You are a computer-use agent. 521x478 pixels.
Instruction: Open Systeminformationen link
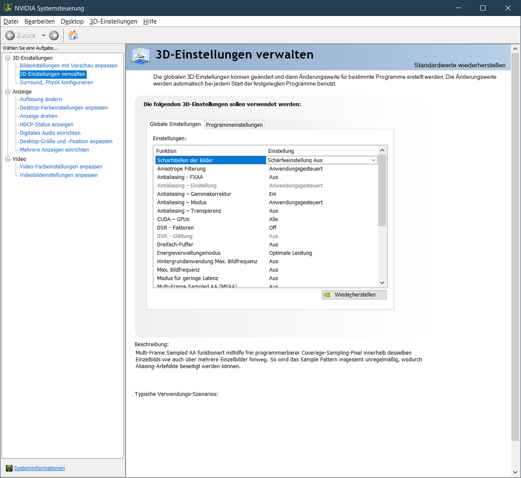click(x=39, y=468)
